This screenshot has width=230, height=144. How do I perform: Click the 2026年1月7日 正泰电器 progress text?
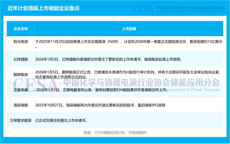coord(102,90)
